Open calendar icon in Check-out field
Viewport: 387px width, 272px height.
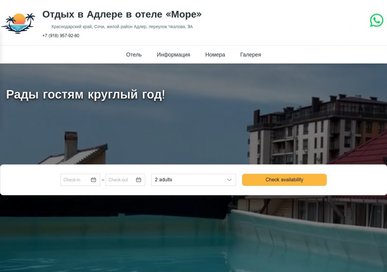(x=139, y=180)
